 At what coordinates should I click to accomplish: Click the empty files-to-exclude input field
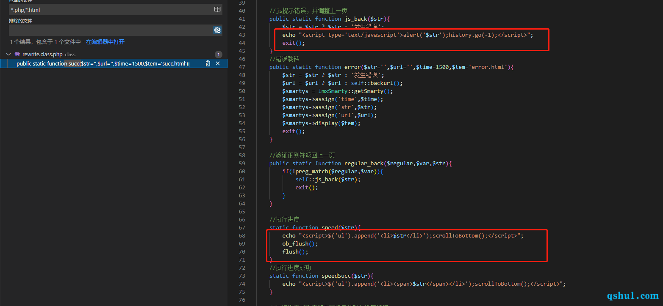click(111, 30)
